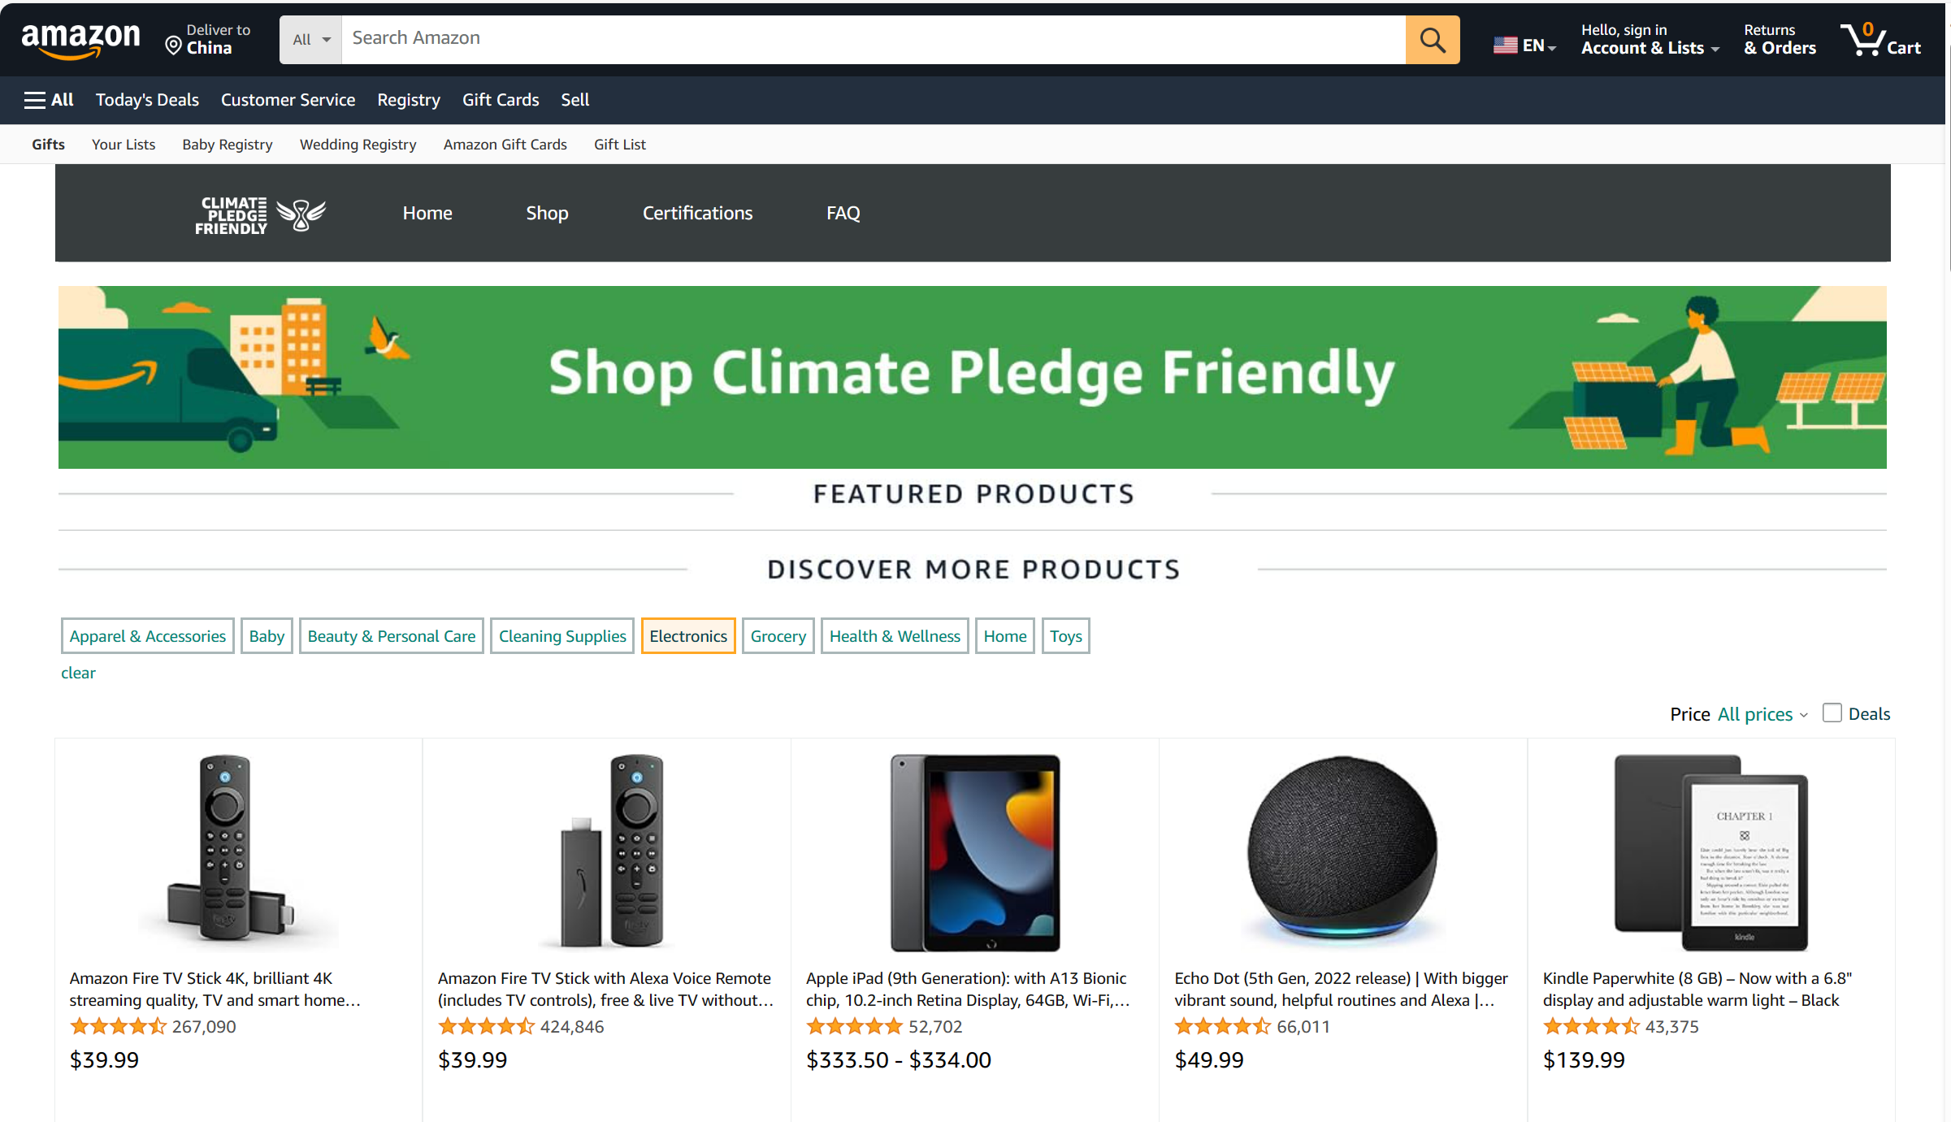Expand the All search category dropdown
Image resolution: width=1951 pixels, height=1122 pixels.
click(x=311, y=40)
